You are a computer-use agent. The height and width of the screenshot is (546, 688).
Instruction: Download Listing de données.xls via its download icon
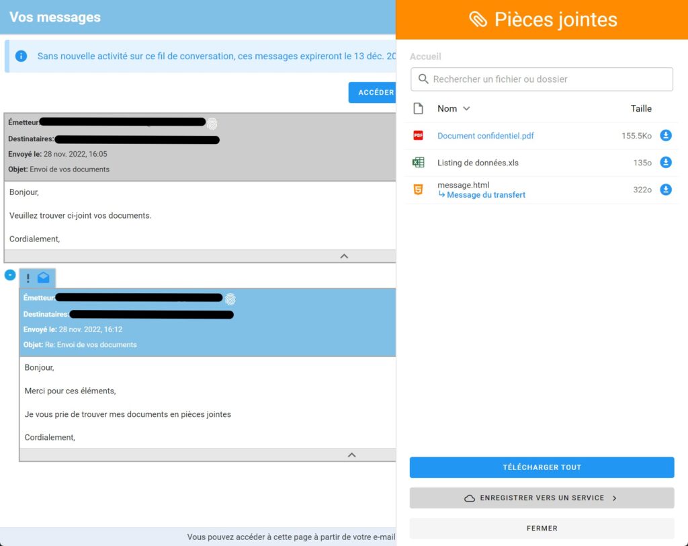666,162
